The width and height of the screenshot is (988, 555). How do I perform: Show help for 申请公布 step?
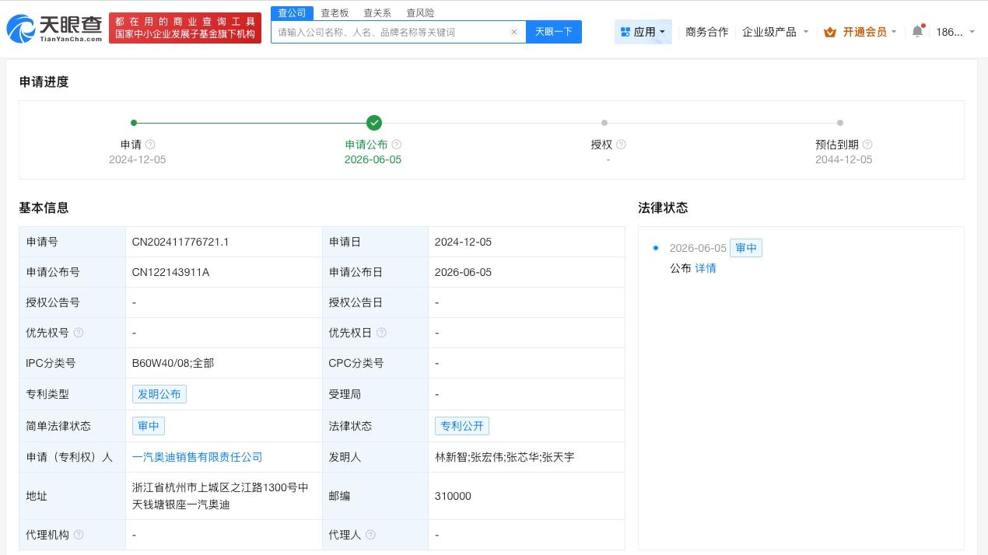397,145
